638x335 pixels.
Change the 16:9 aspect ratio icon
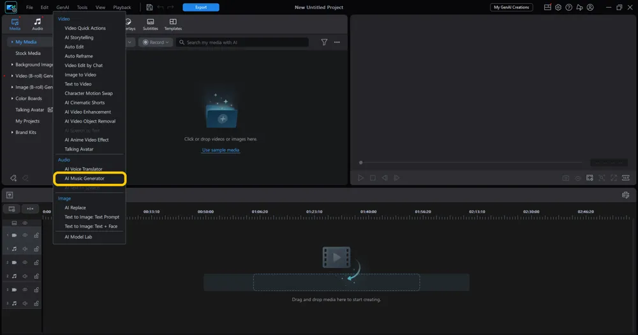coord(626,178)
